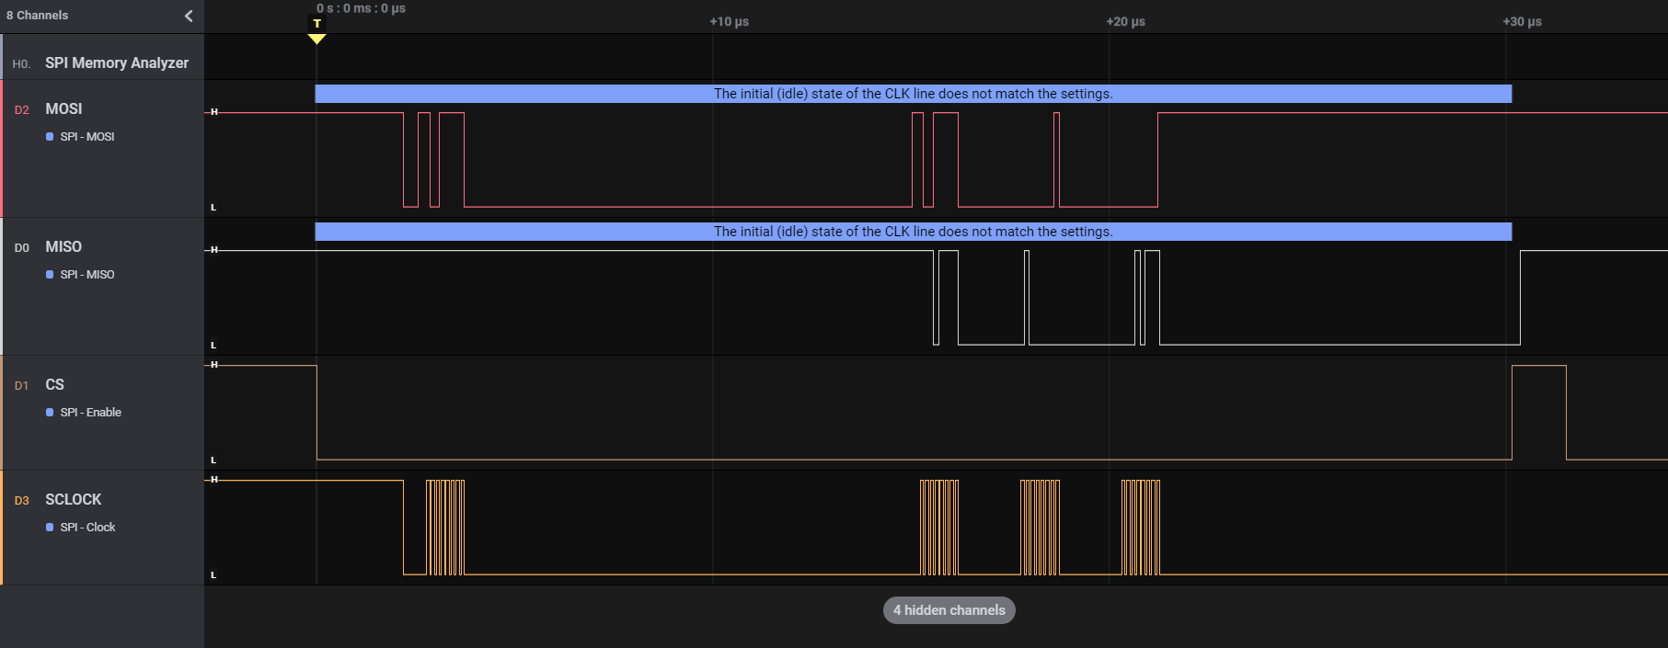
Task: Click the blue square beside SPI - MISO
Action: click(50, 275)
